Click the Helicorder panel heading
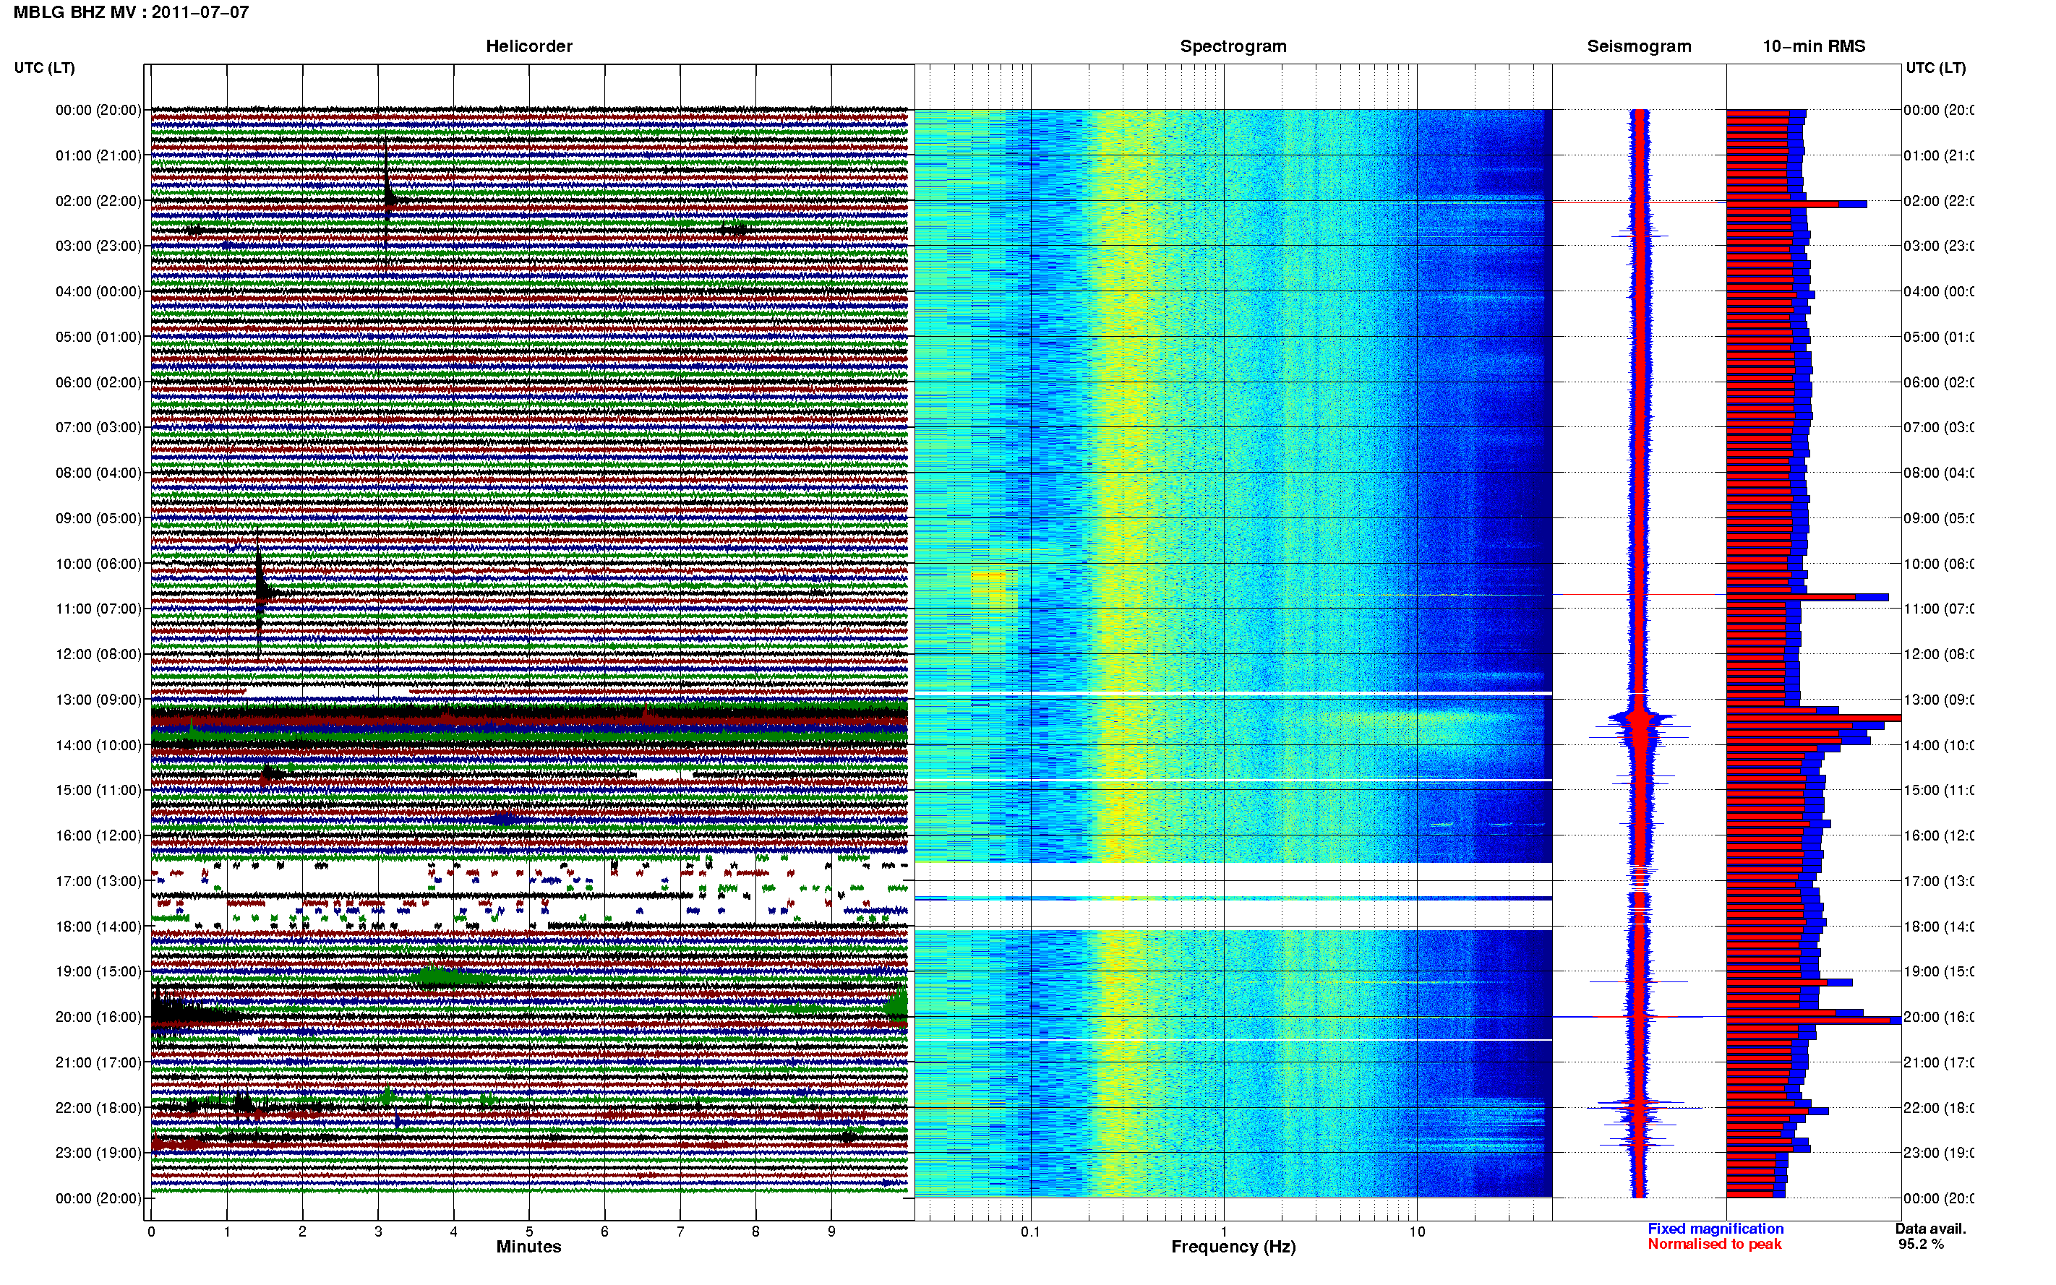 [528, 46]
